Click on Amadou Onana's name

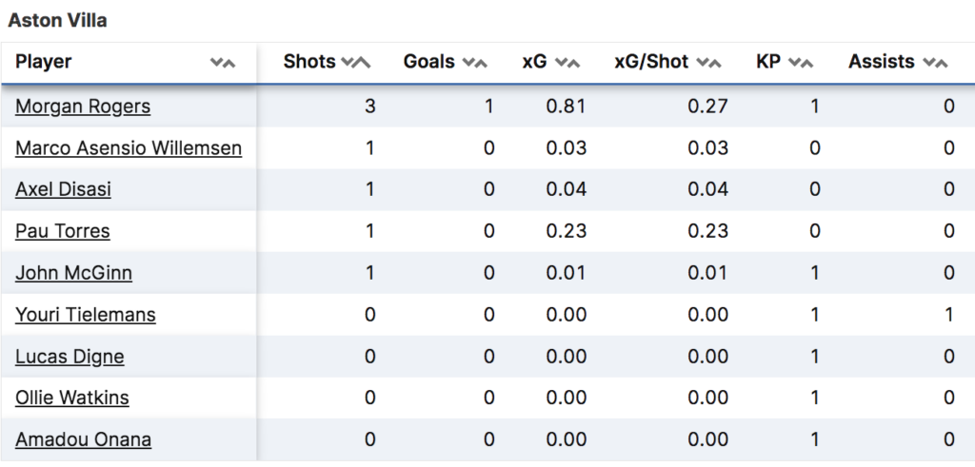coord(83,439)
